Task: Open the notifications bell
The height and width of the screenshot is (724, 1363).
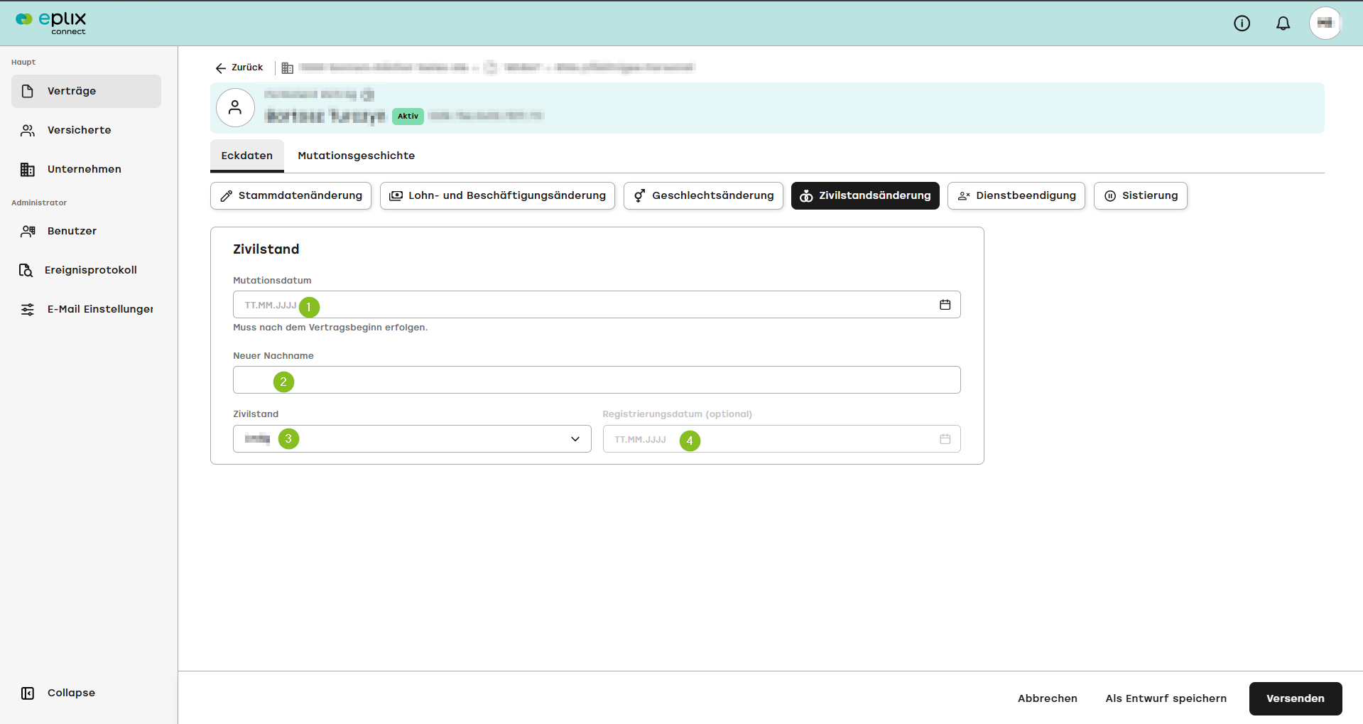Action: pos(1283,23)
